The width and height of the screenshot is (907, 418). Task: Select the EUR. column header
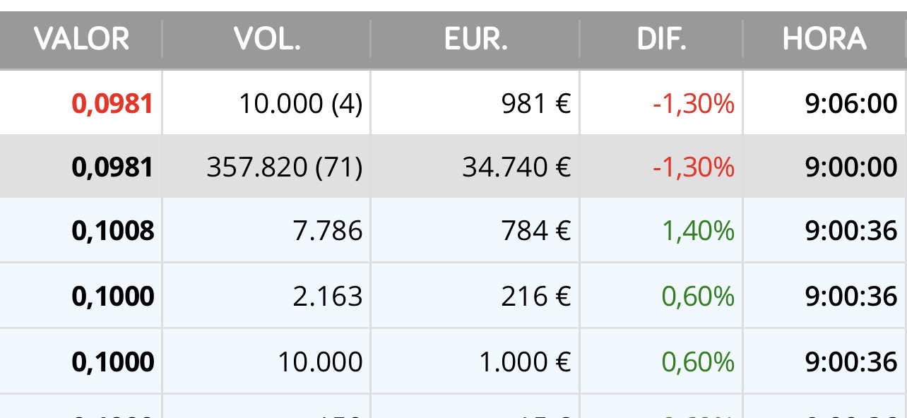tap(475, 40)
